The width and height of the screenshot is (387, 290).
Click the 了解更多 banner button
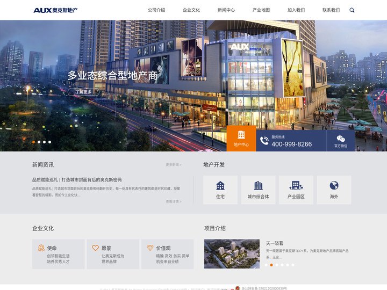click(x=83, y=92)
